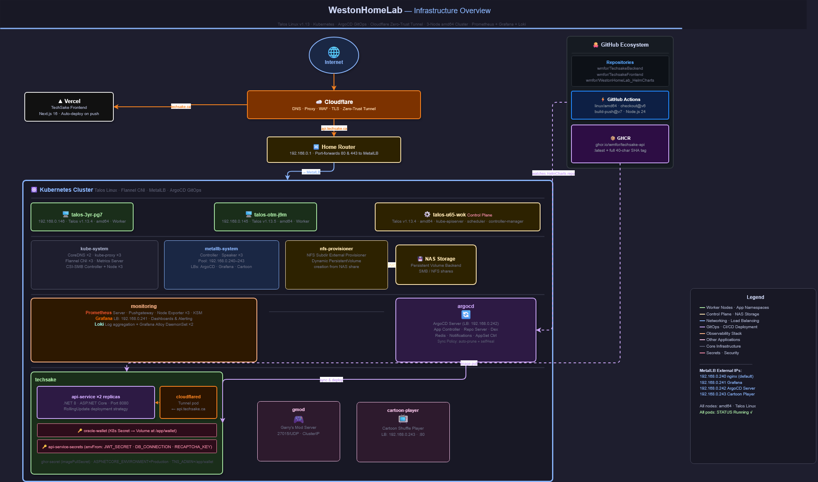Select the metallb-system namespace box
Image resolution: width=818 pixels, height=482 pixels.
coord(221,265)
